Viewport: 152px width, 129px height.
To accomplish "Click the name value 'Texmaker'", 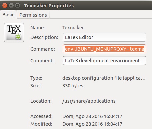I will click(73, 28).
